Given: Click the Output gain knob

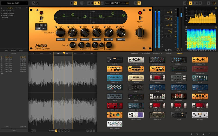Looking at the screenshot, I should point(140,33).
